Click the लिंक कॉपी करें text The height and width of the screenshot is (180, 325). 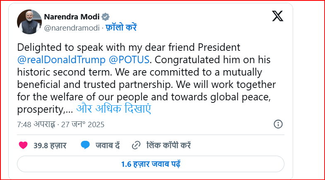[x=168, y=145]
